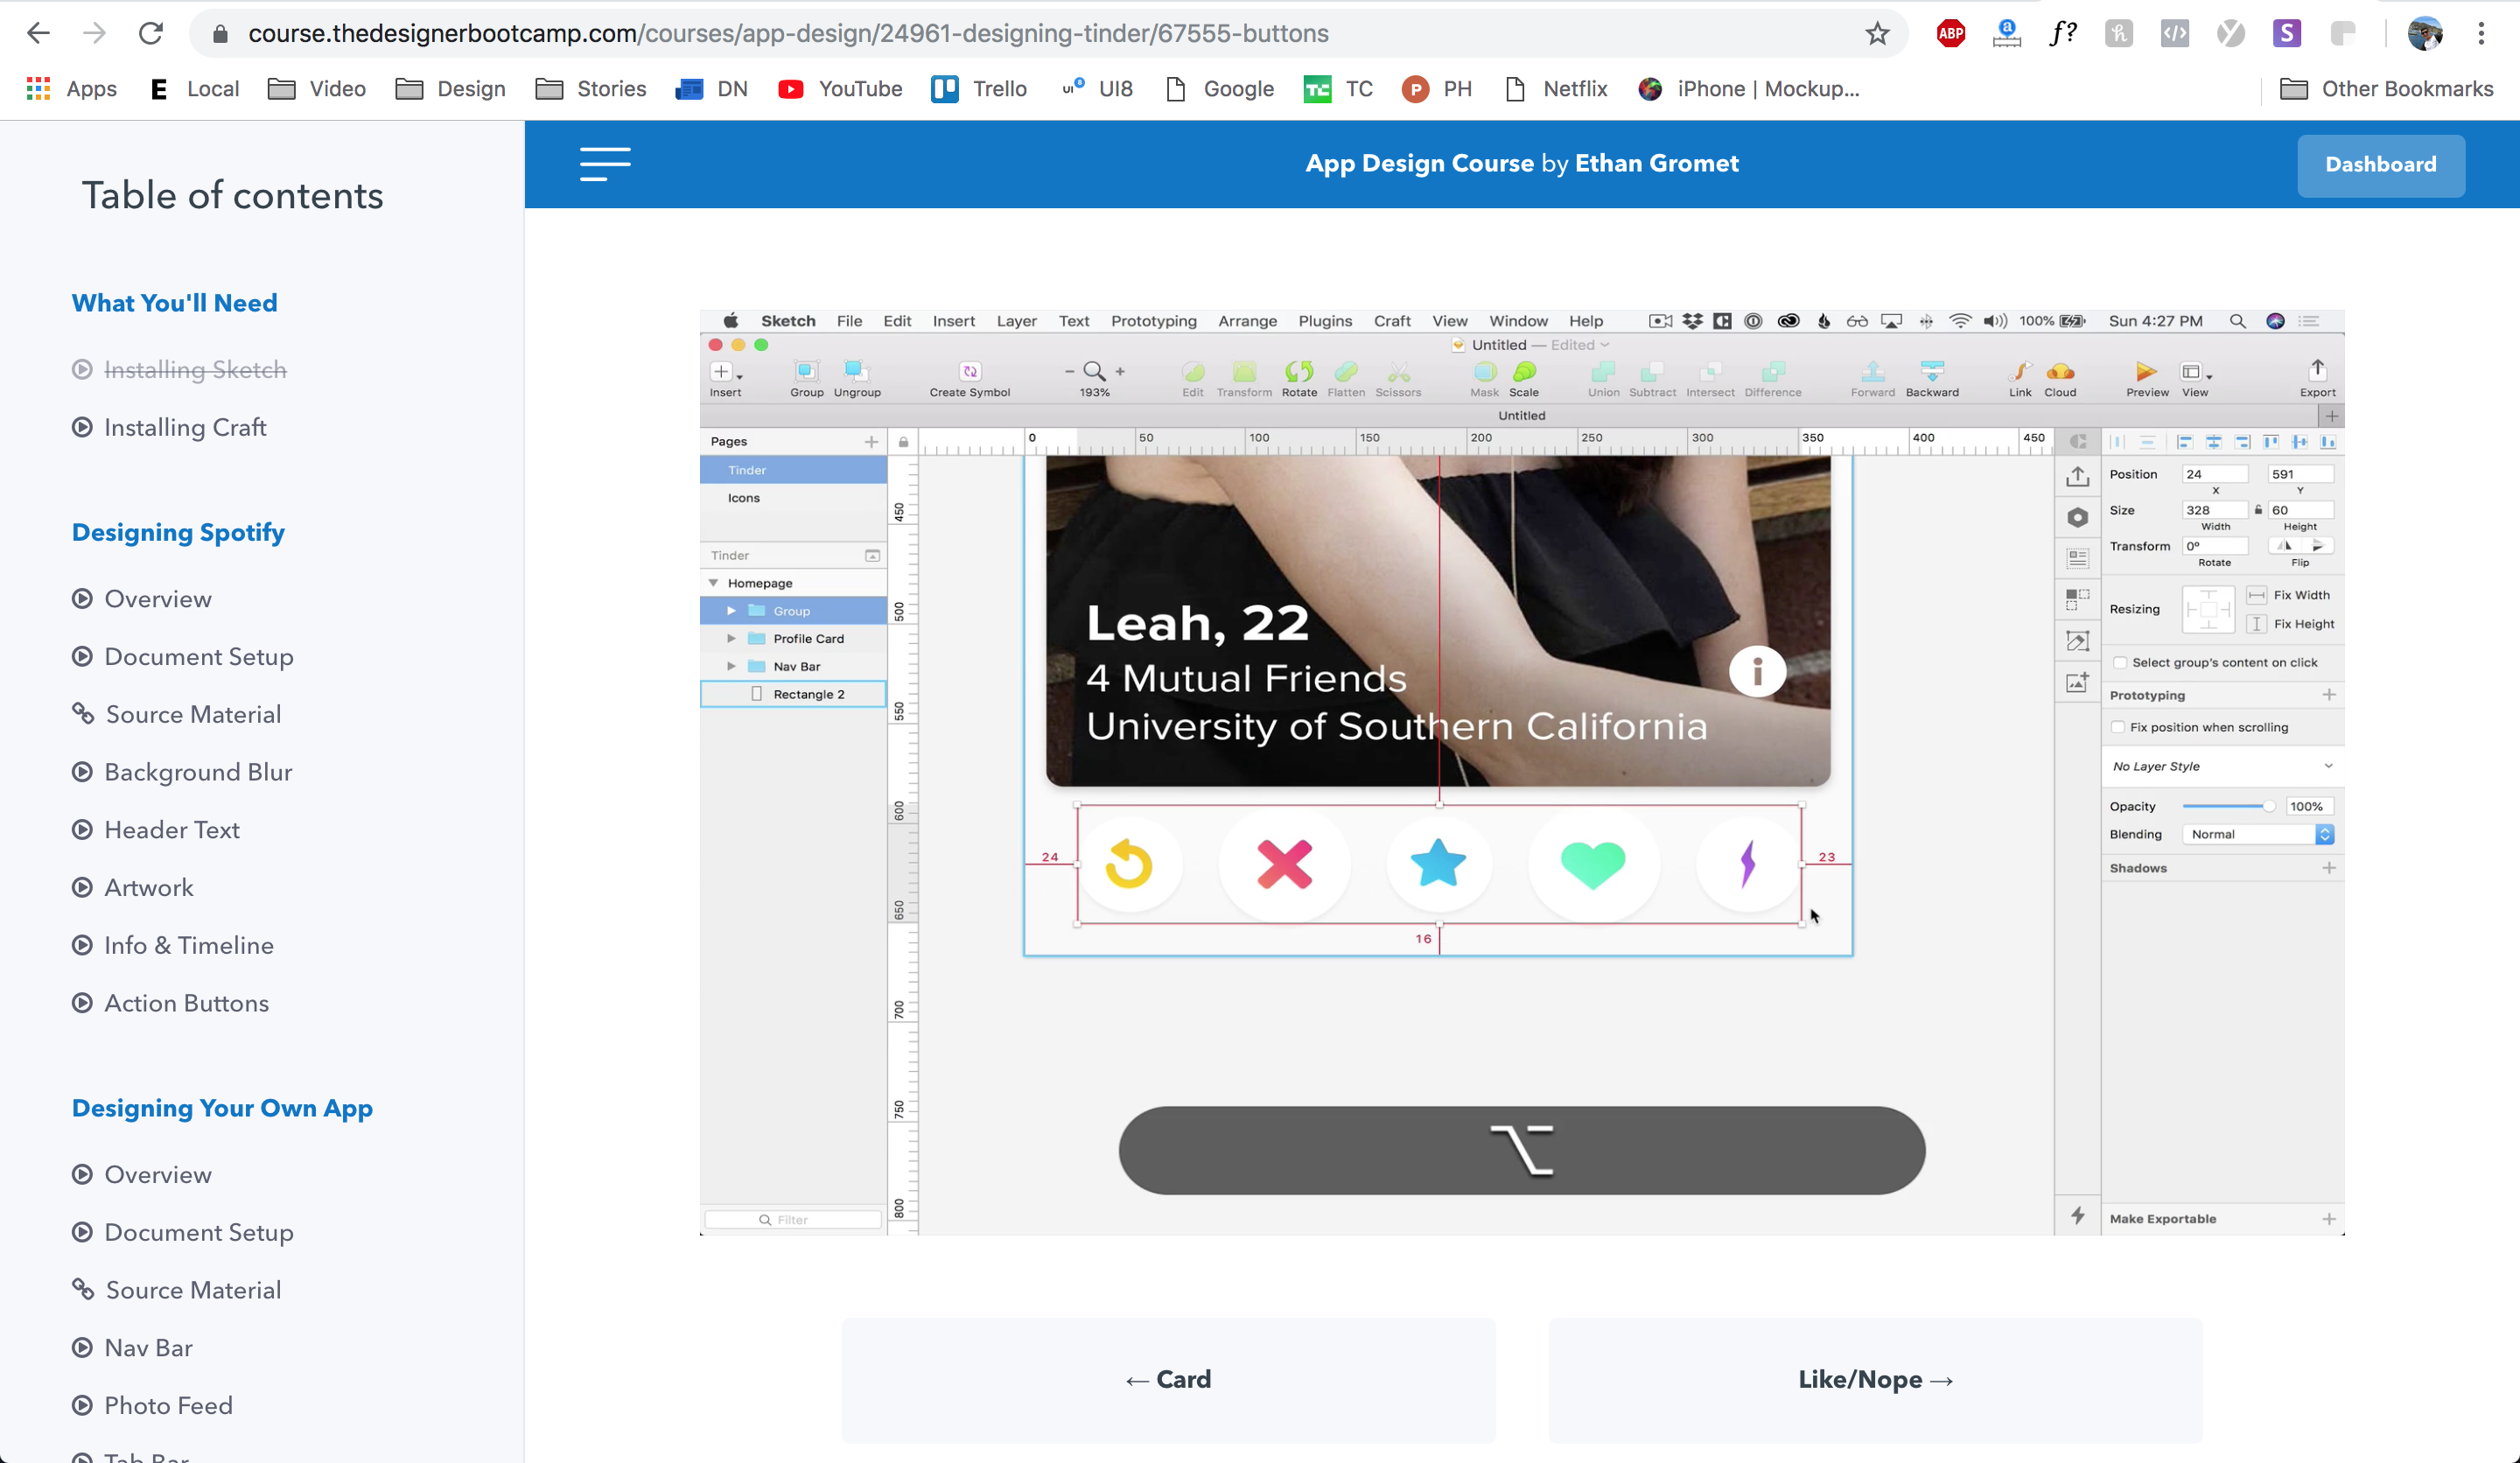Open Chrome's three-dot menu
Viewport: 2520px width, 1463px height.
click(2481, 34)
